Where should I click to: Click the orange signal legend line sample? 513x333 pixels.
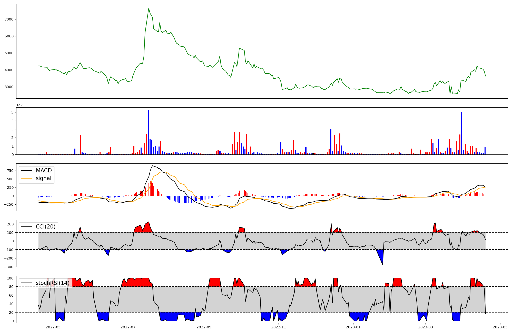point(26,178)
